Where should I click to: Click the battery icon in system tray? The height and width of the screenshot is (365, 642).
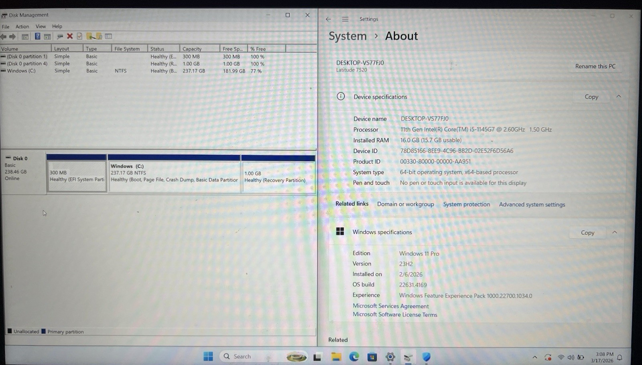tap(580, 357)
